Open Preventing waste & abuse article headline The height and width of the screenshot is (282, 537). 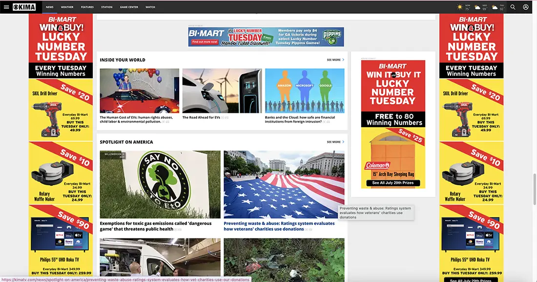tap(279, 226)
